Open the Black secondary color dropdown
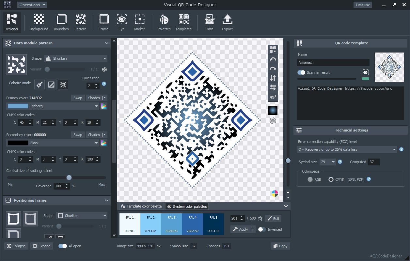Image resolution: width=410 pixels, height=261 pixels. pos(53,143)
